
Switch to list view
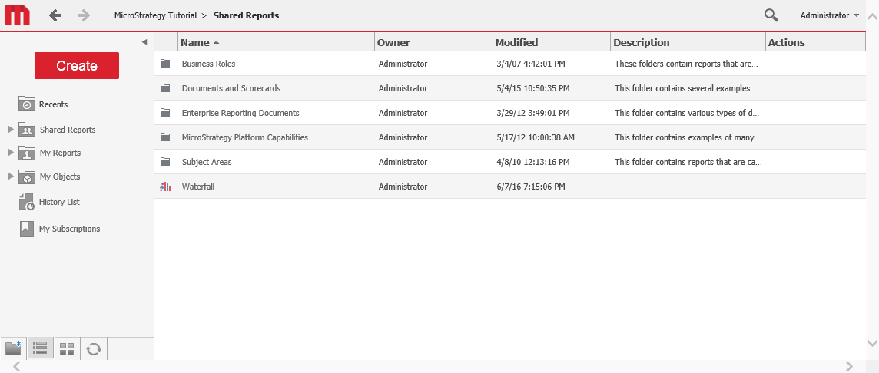[x=40, y=349]
